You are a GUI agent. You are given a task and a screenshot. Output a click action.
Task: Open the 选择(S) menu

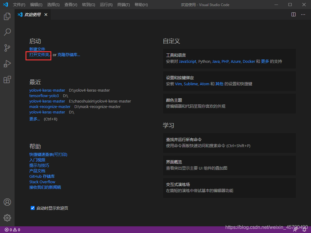click(x=53, y=5)
